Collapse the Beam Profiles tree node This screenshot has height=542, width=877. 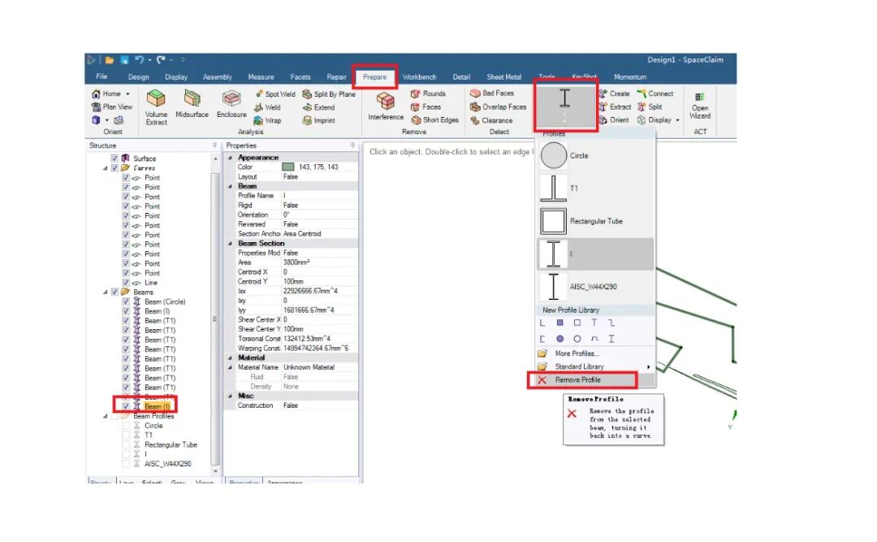point(105,416)
